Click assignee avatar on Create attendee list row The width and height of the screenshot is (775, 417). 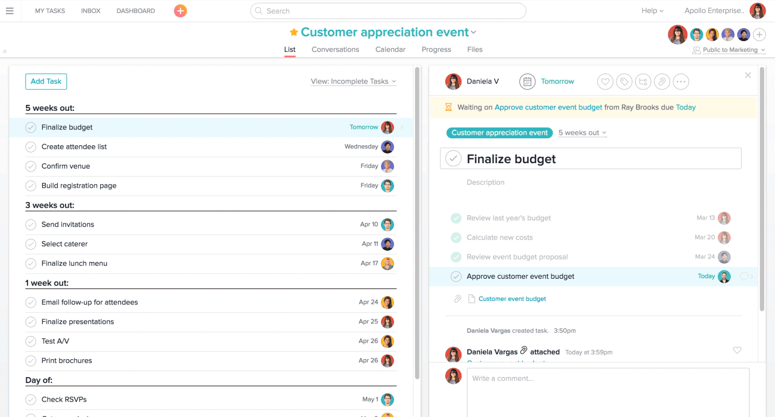click(387, 147)
